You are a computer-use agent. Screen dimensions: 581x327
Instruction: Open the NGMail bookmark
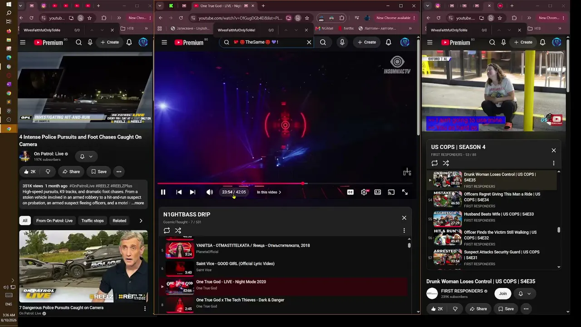pos(324,29)
